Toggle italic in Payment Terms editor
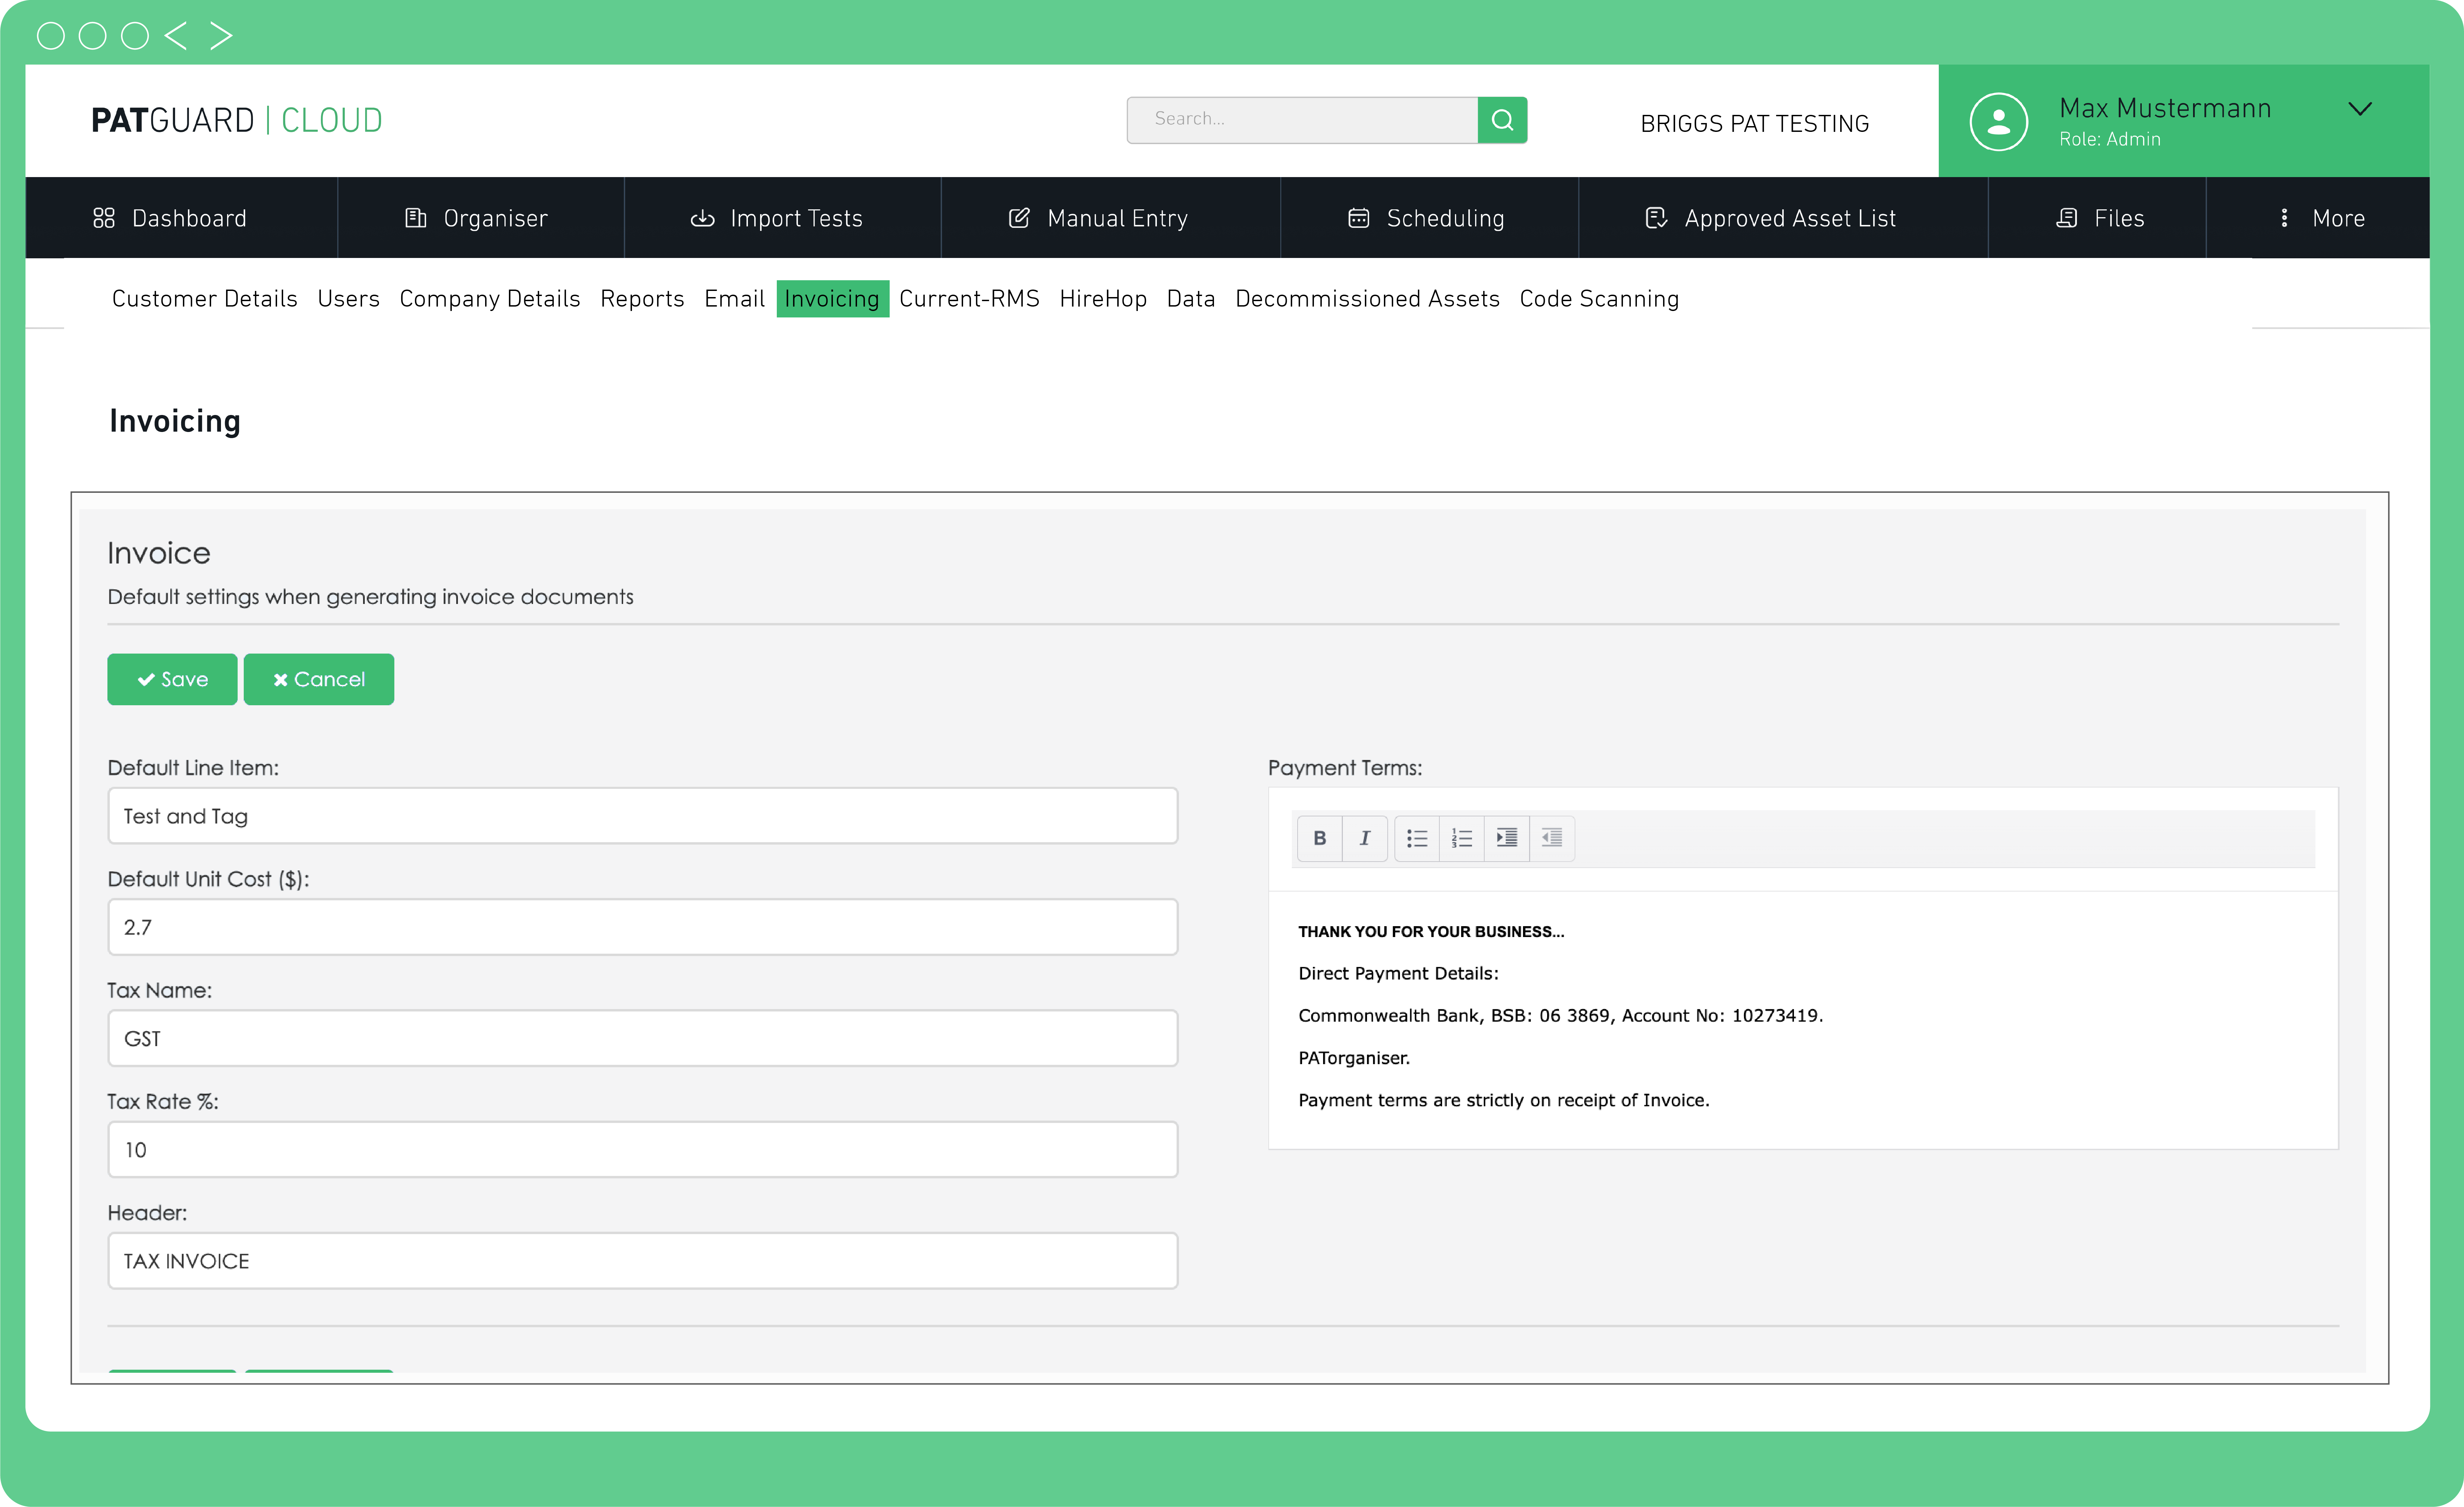Screen dimensions: 2464x1507 tap(1365, 838)
